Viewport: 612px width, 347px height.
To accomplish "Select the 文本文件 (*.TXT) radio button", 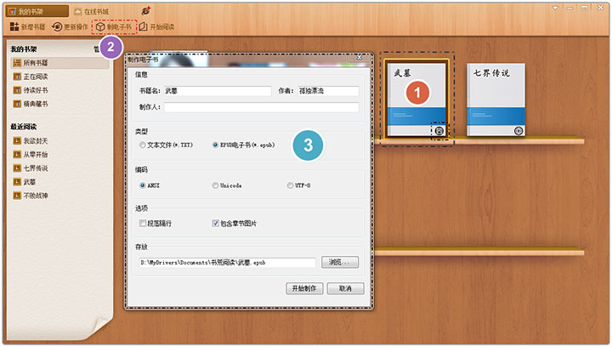I will click(143, 145).
